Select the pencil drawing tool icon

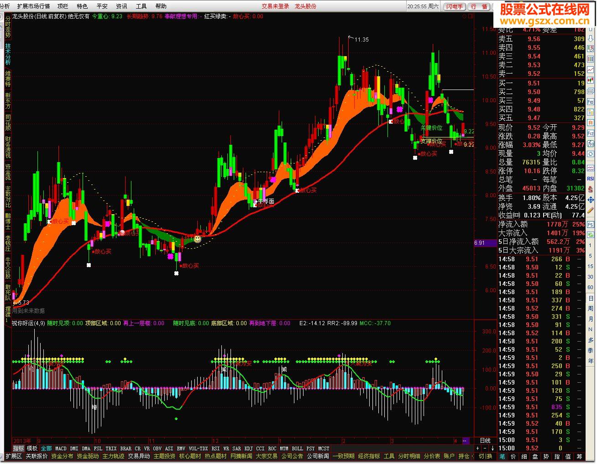(x=591, y=210)
